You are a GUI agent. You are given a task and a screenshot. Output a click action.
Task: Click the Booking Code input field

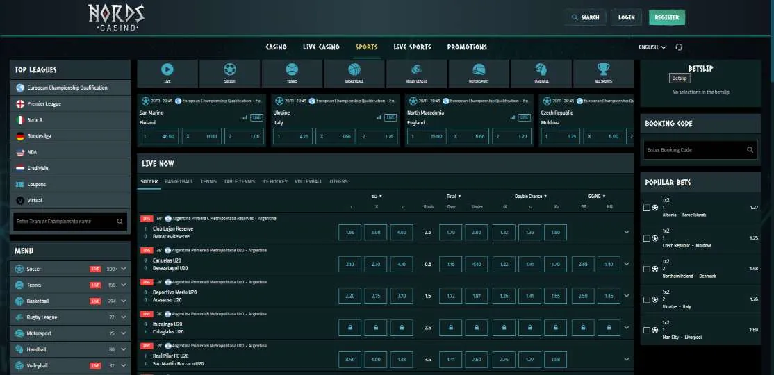[695, 150]
